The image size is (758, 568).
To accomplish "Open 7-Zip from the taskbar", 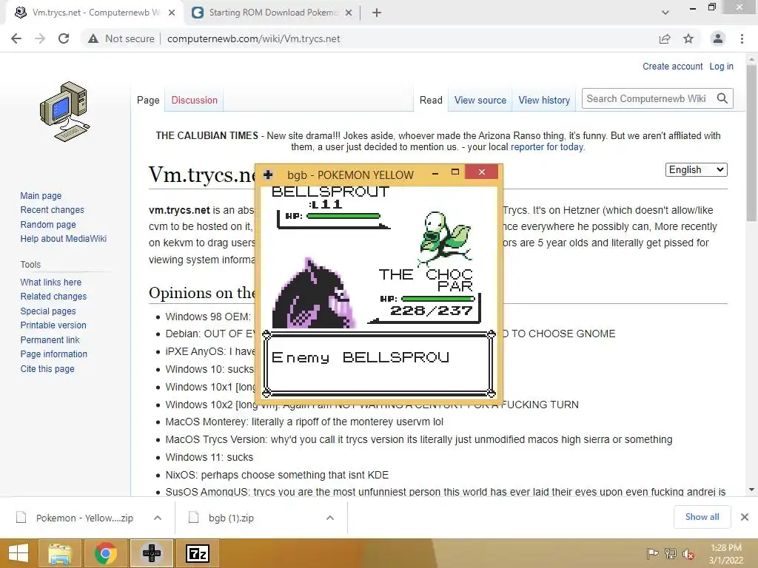I will click(197, 553).
